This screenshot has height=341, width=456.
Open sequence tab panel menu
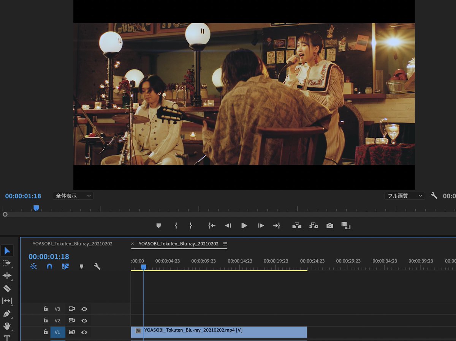click(225, 244)
